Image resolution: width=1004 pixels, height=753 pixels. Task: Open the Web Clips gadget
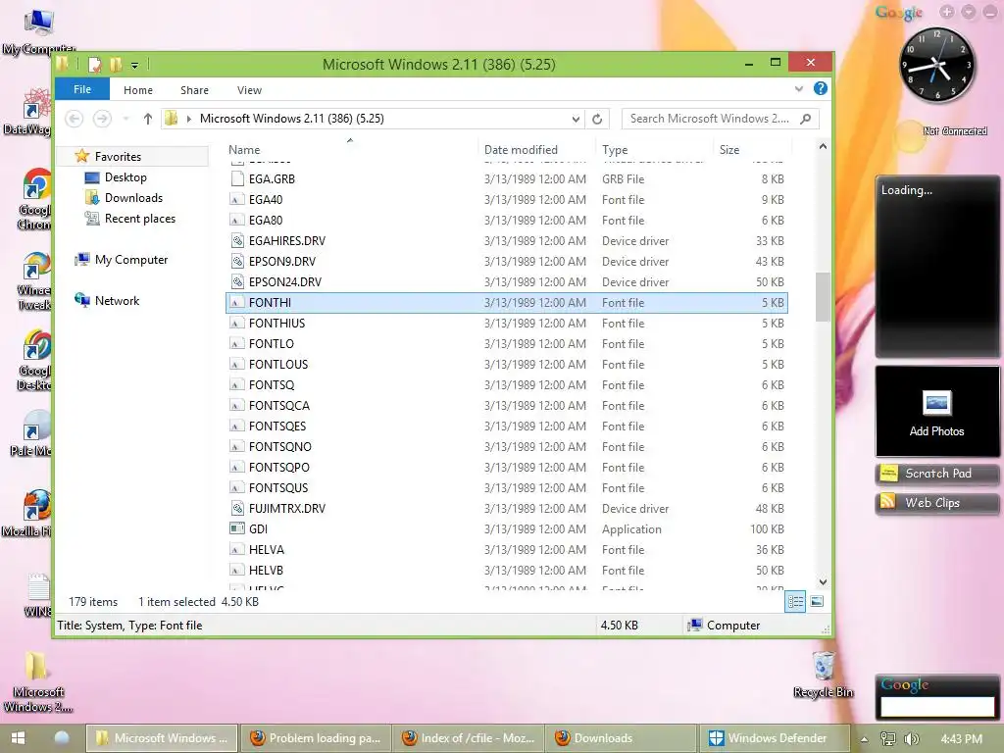pos(936,503)
